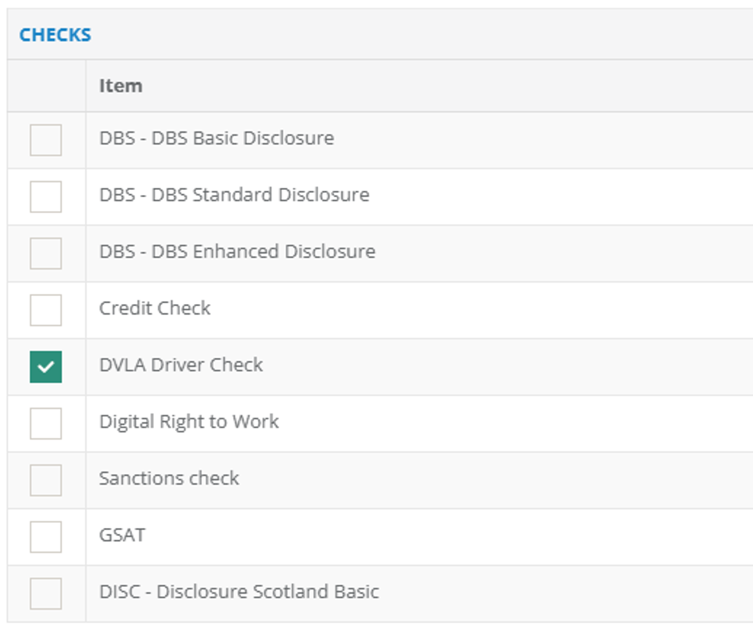Viewport: 753px width, 633px height.
Task: Click the CHECKS section heading
Action: point(55,35)
